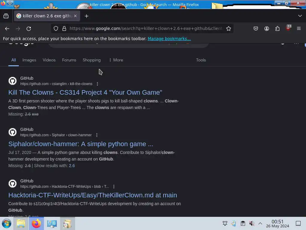Image resolution: width=306 pixels, height=230 pixels.
Task: Switch to the Images results tab
Action: [29, 60]
